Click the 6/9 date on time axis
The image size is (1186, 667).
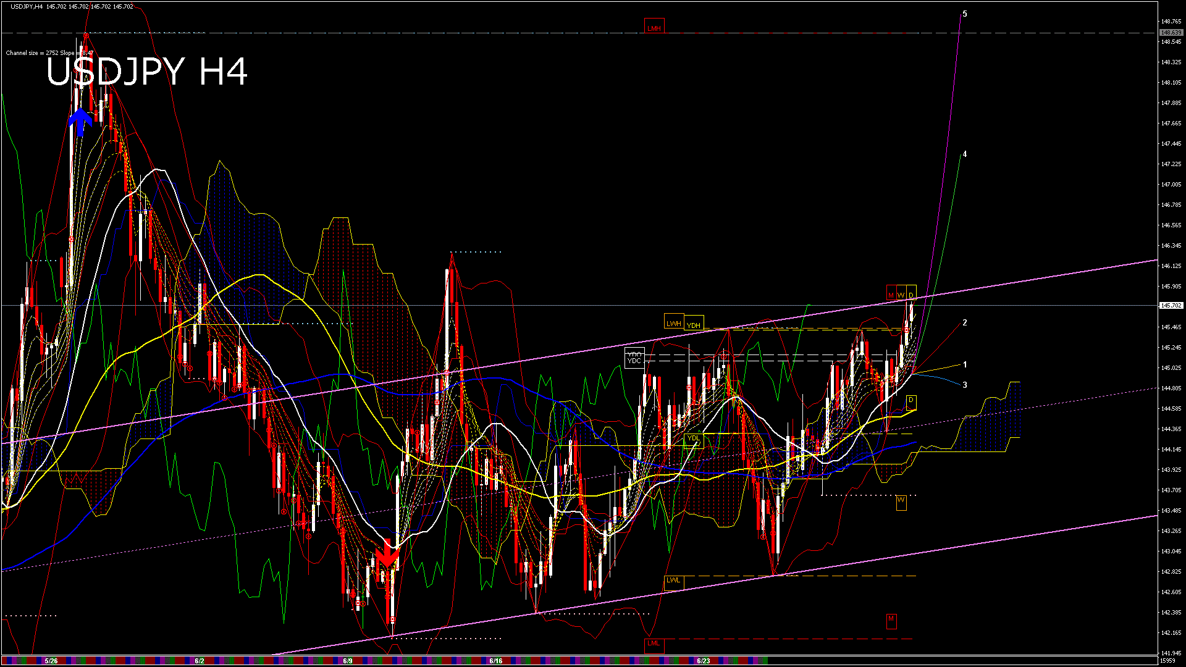(x=347, y=661)
